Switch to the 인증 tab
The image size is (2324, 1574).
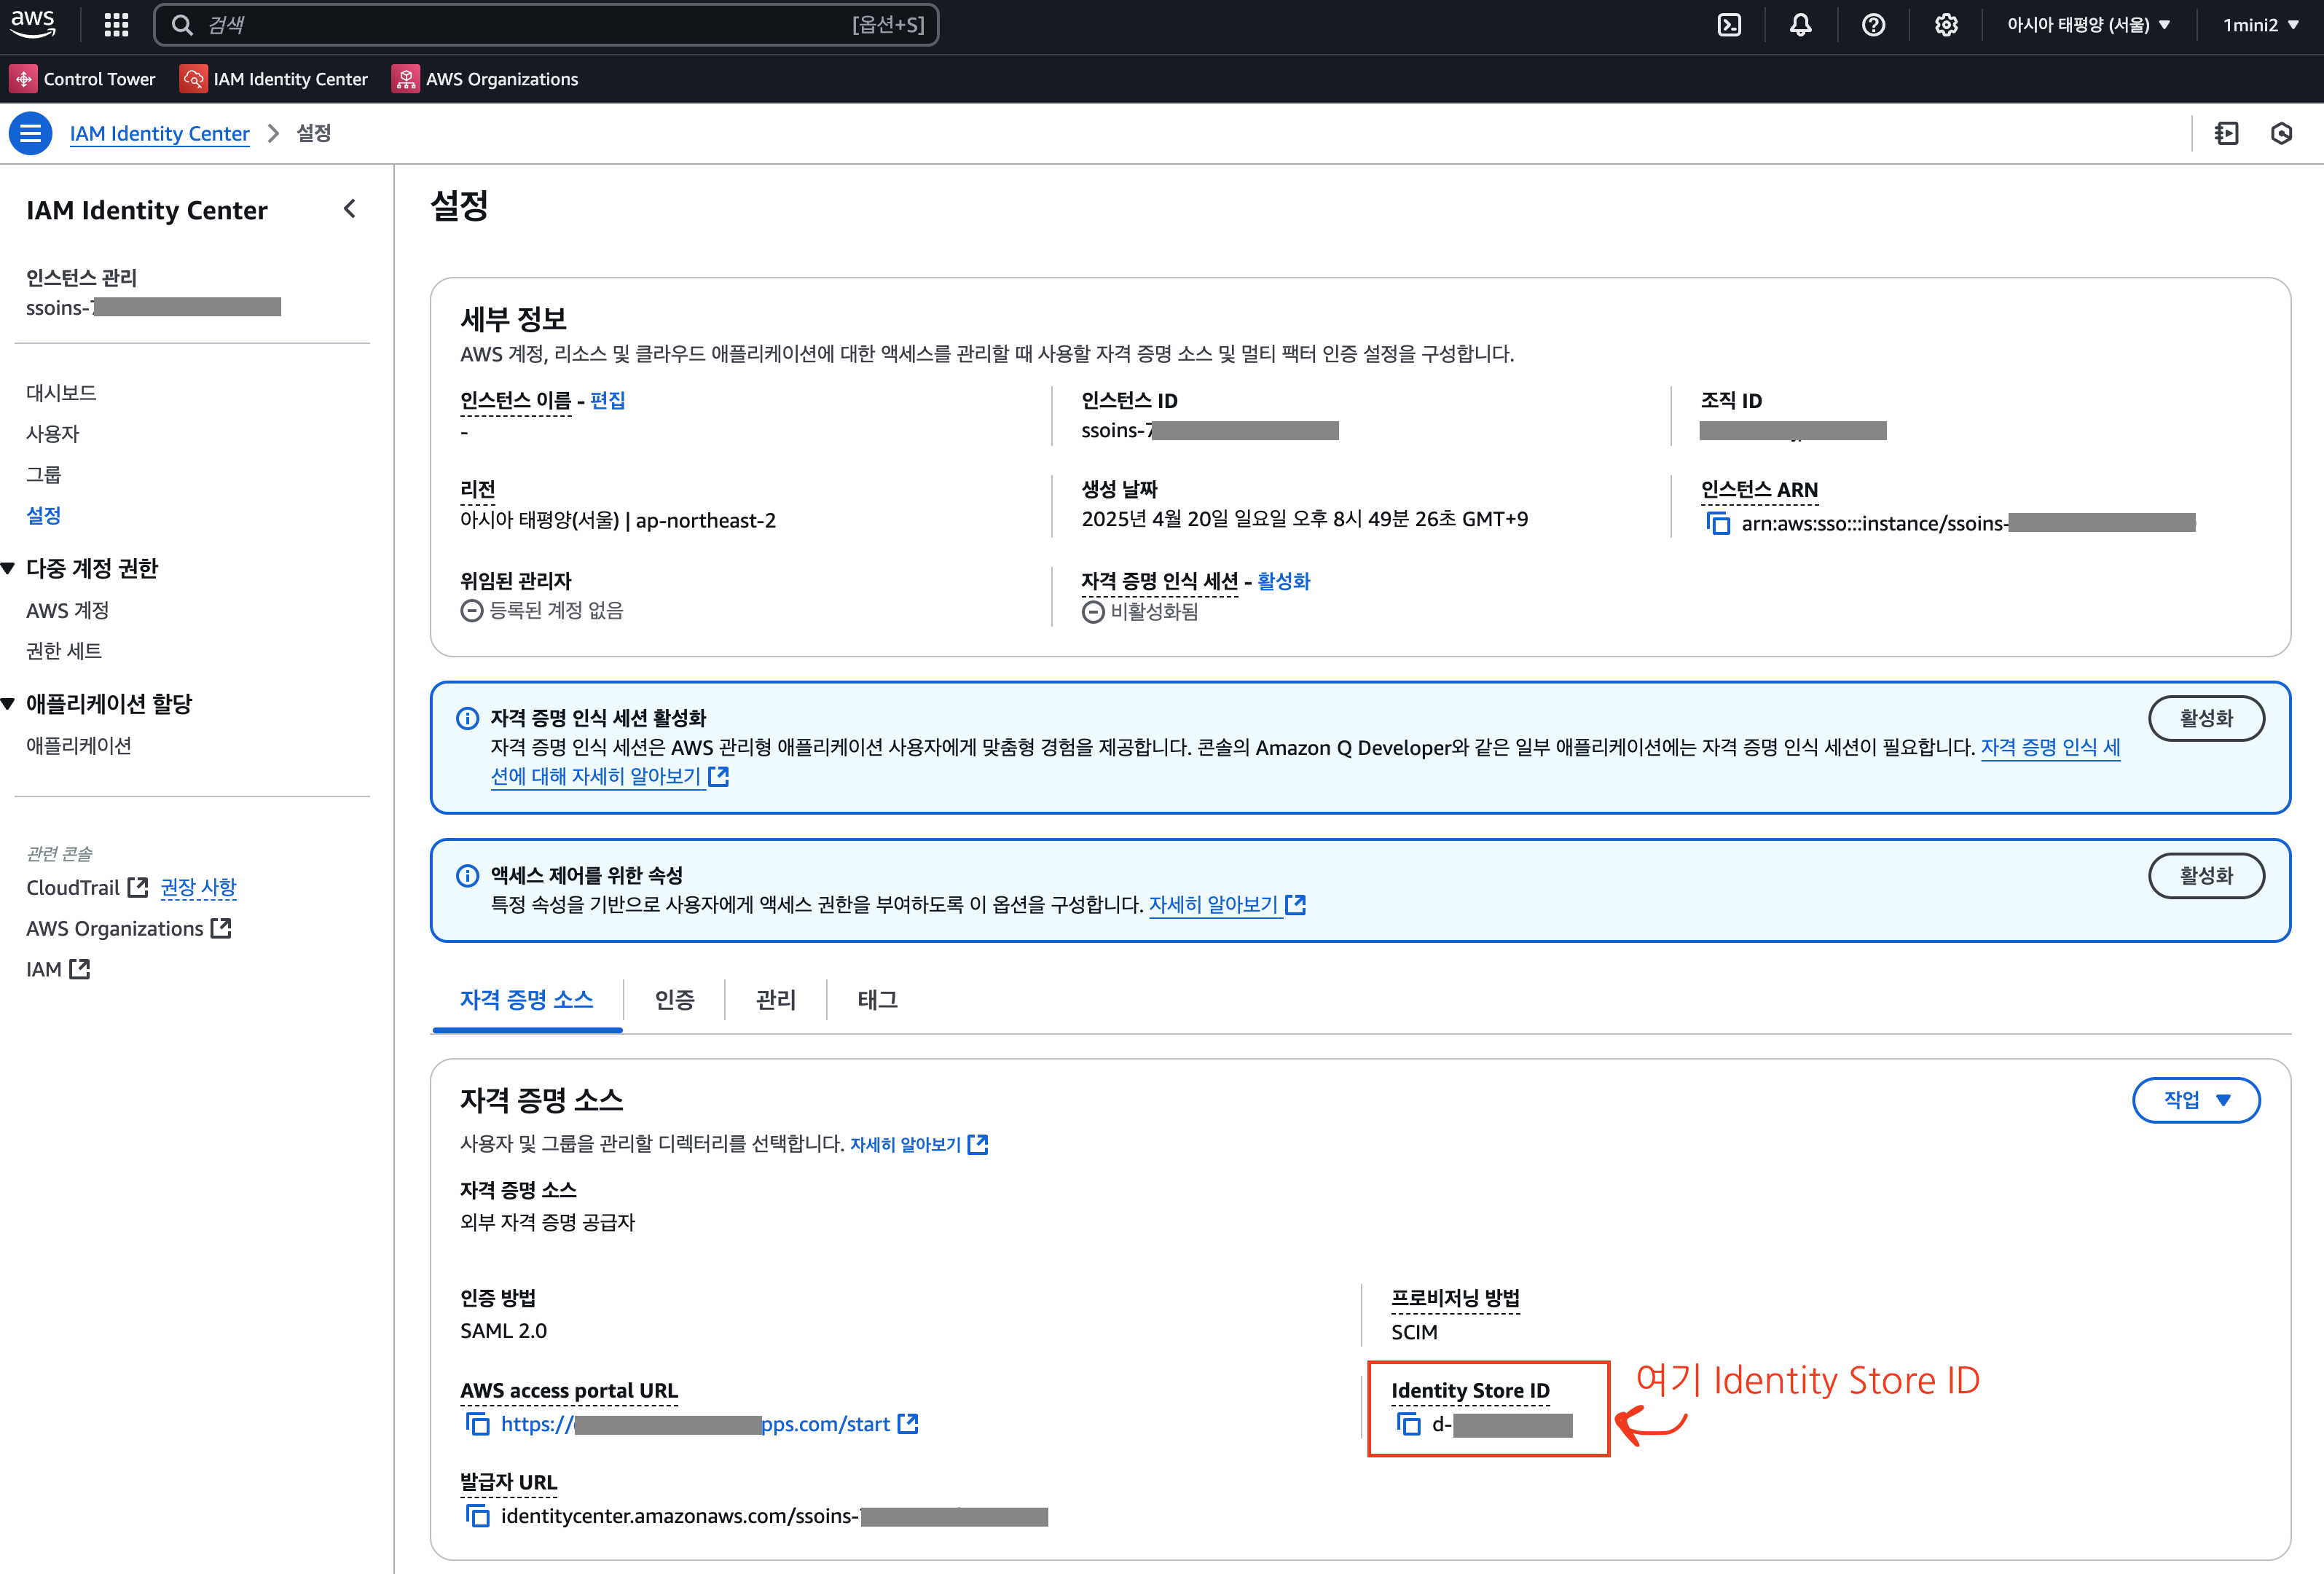[674, 999]
